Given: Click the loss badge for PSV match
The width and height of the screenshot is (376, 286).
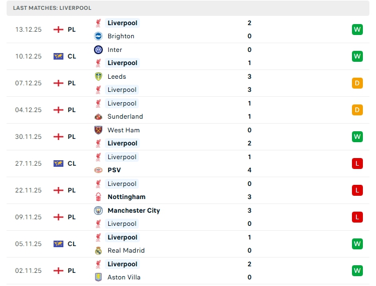Looking at the screenshot, I should pos(357,164).
